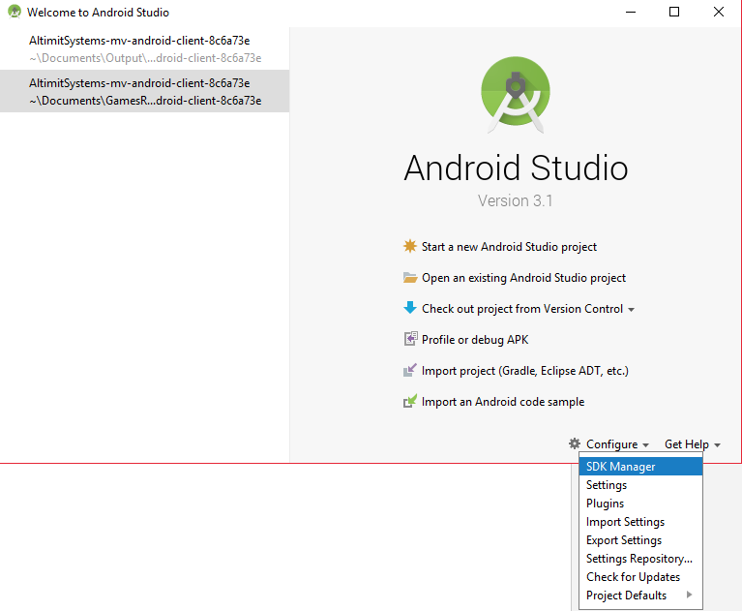Click the Configure gear icon
The image size is (742, 611).
(574, 443)
